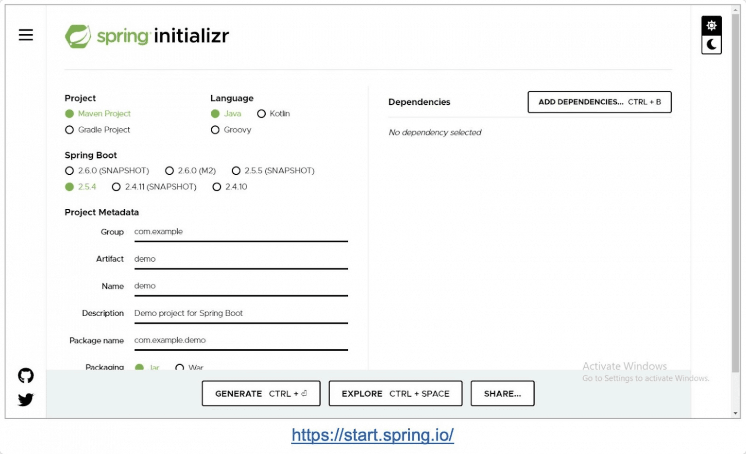This screenshot has height=454, width=746.
Task: Open the start.spring.io link
Action: [373, 435]
